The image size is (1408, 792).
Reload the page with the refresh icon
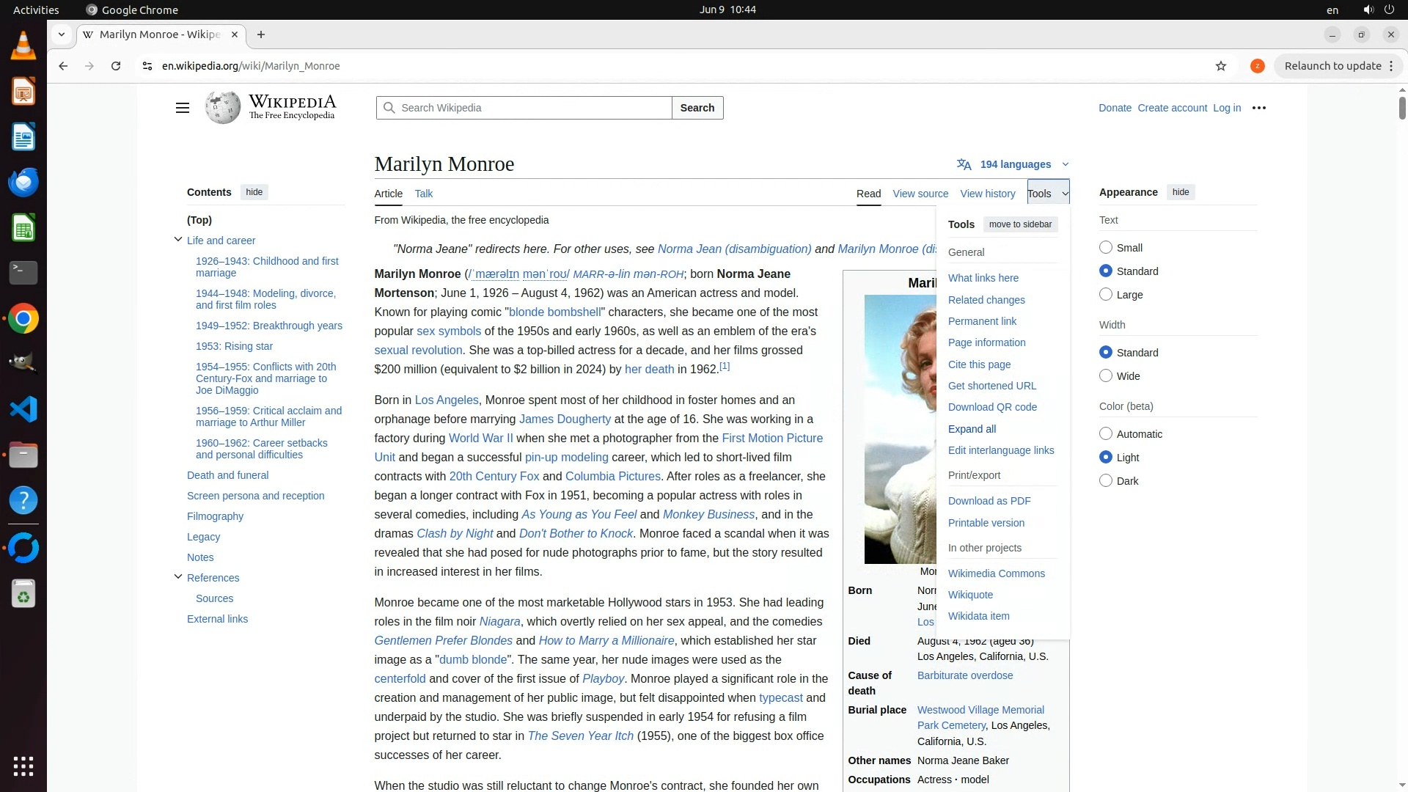point(116,66)
